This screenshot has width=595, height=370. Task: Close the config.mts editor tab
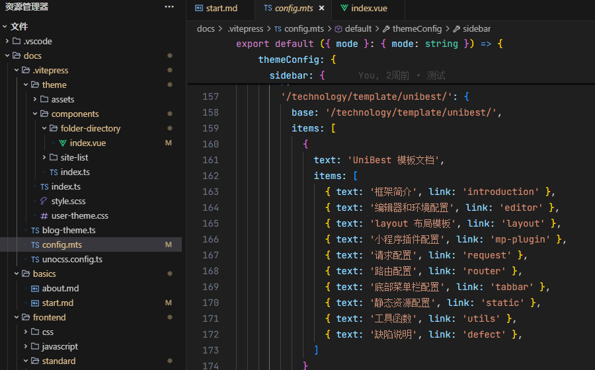[321, 9]
